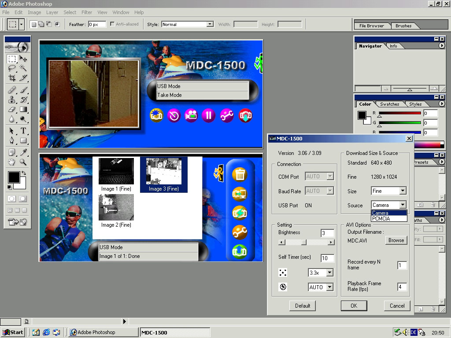Screen dimensions: 451x338
Task: Switch to Full Screen Mode with Menu Bar
Action: click(17, 210)
